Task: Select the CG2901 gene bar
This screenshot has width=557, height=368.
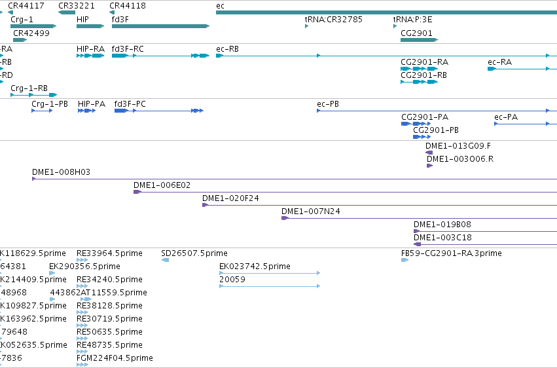Action: pos(419,40)
